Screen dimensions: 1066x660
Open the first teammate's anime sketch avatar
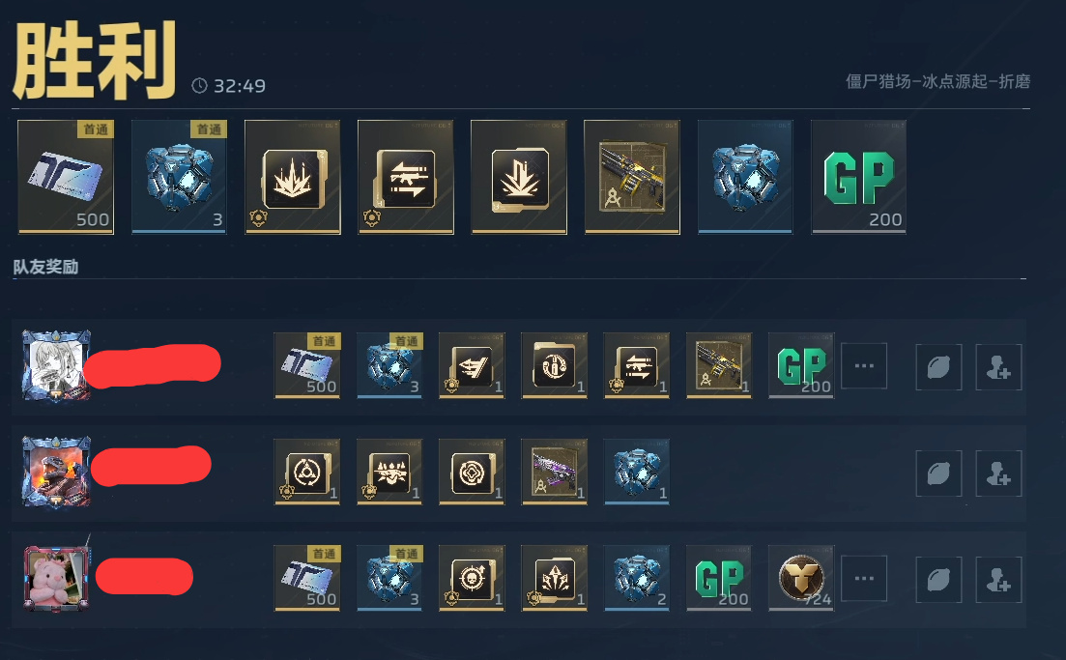pyautogui.click(x=56, y=365)
